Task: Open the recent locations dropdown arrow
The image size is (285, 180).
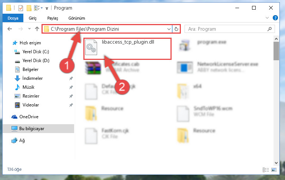Action: point(29,29)
